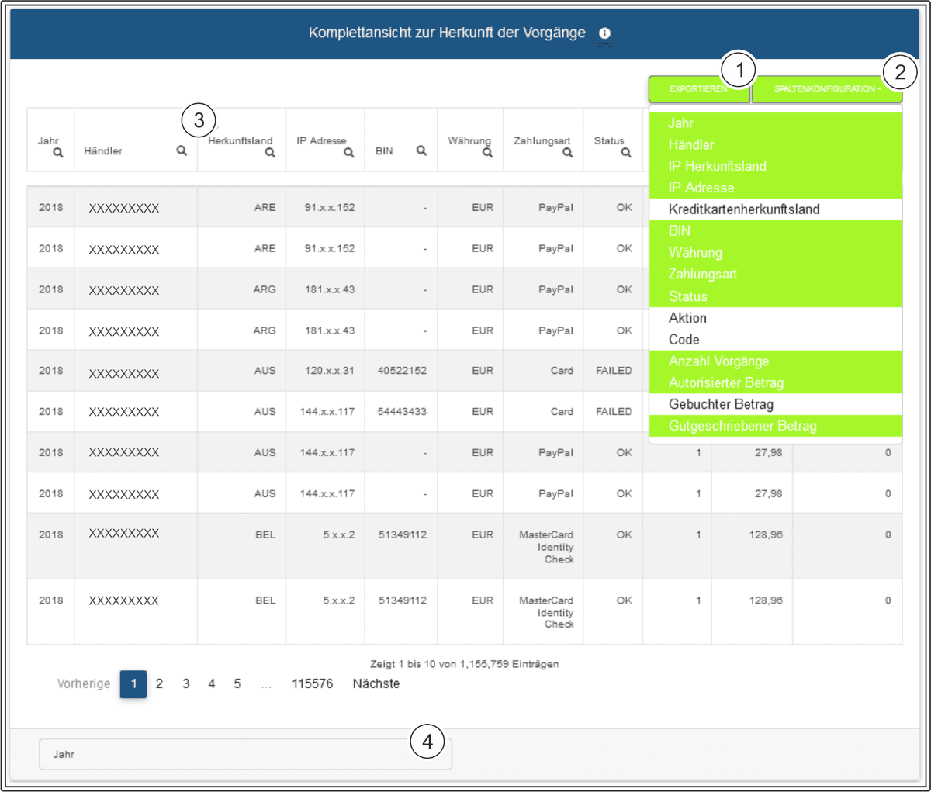Click the Status column search icon
931x792 pixels.
click(x=626, y=153)
